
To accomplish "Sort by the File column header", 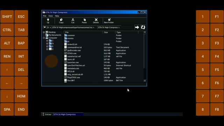I will click(83, 33).
